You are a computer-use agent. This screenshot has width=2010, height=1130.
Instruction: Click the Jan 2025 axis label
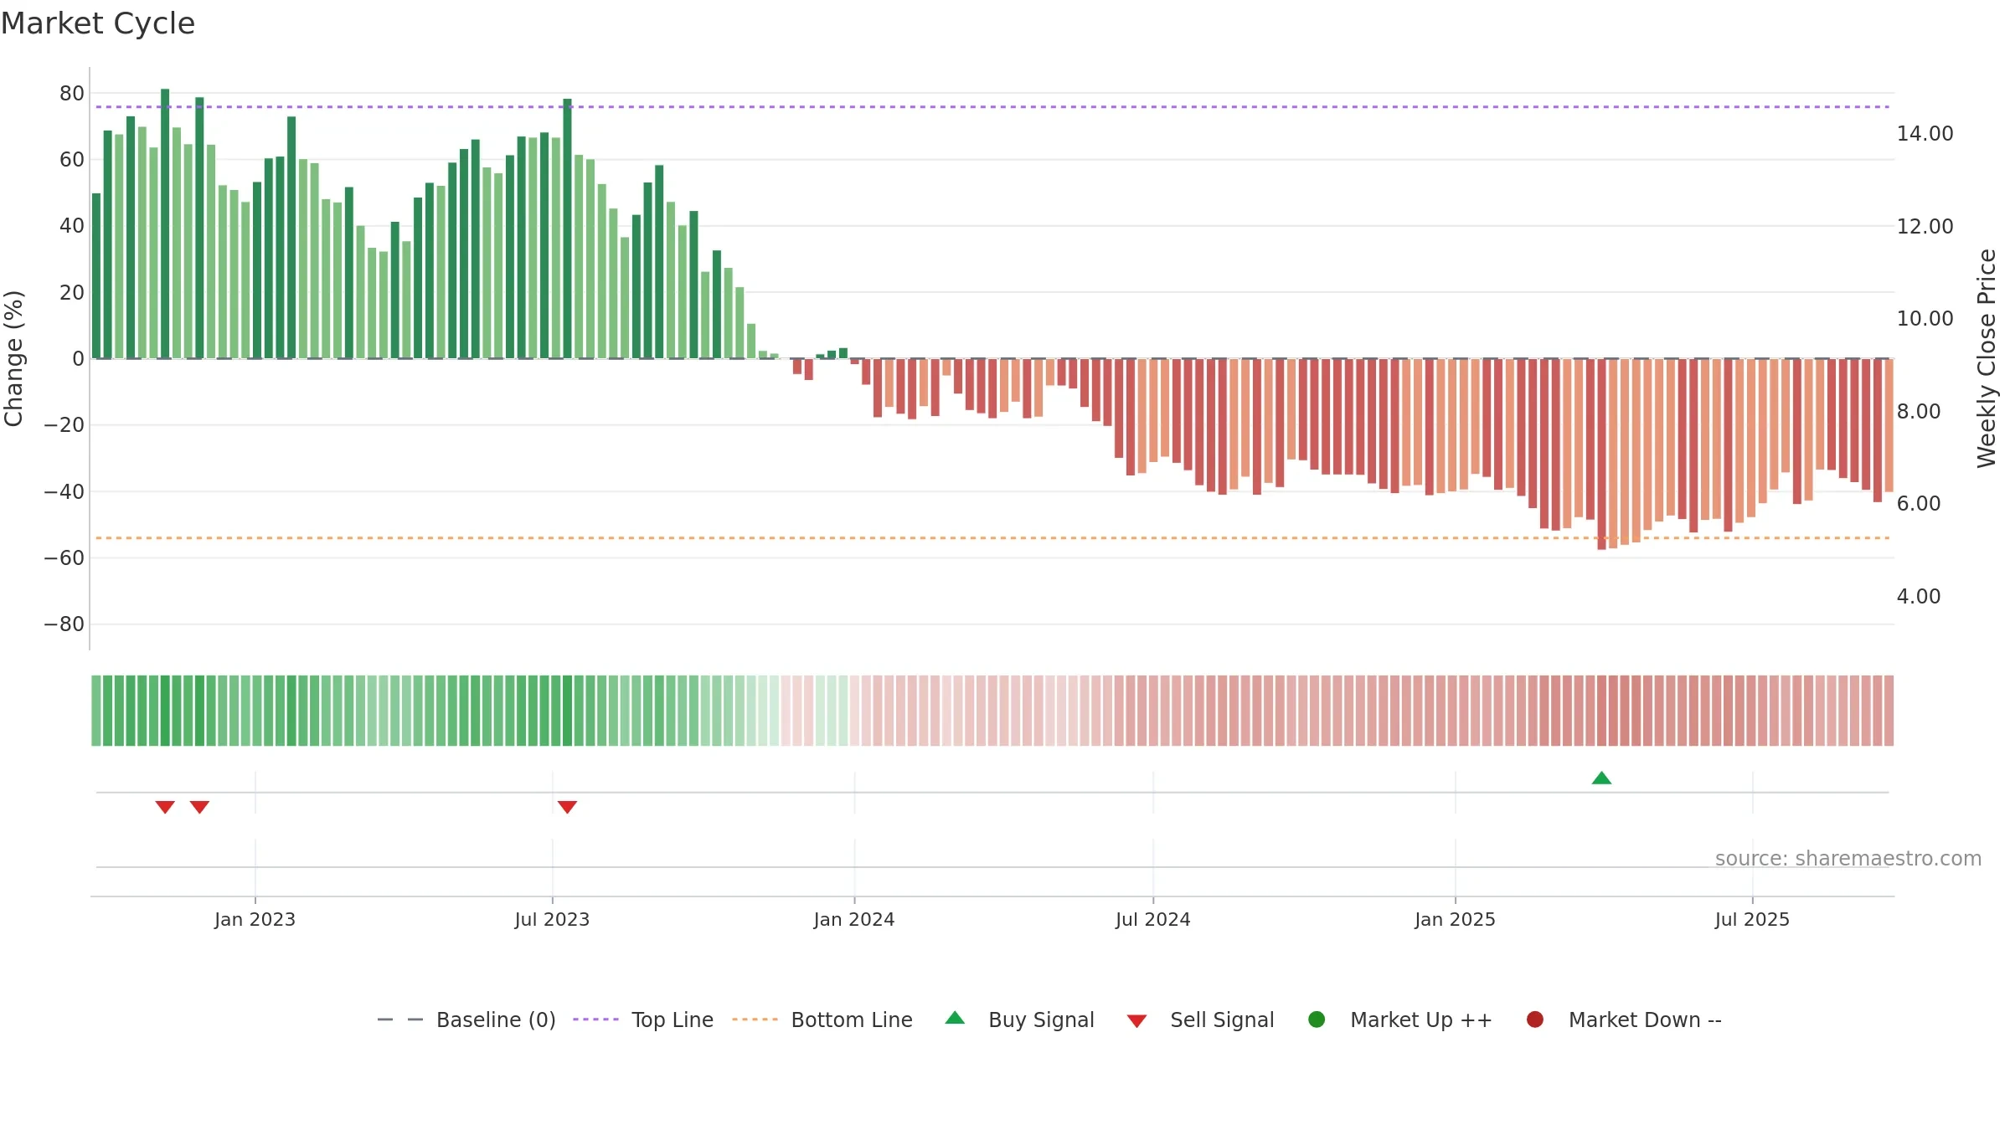click(x=1455, y=920)
